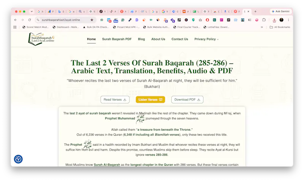
Task: Open the SQ extension
Action: [x=101, y=20]
